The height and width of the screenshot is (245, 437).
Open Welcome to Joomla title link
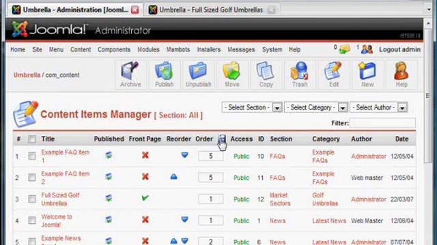(x=57, y=220)
